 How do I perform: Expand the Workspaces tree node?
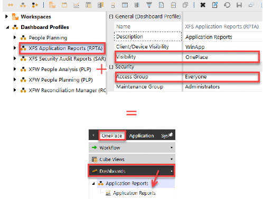tap(7, 17)
